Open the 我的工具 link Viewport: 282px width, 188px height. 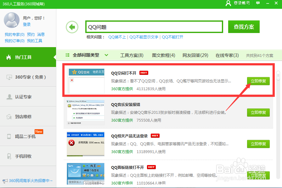(x=35, y=41)
